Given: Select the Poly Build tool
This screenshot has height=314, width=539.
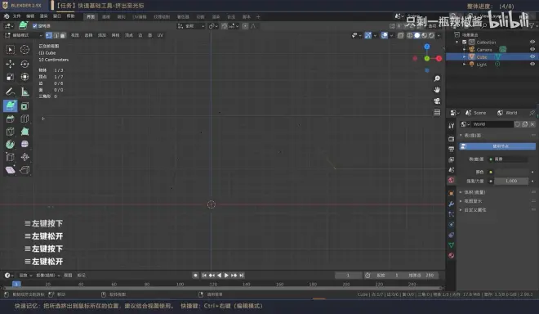Looking at the screenshot, I should pyautogui.click(x=24, y=132).
